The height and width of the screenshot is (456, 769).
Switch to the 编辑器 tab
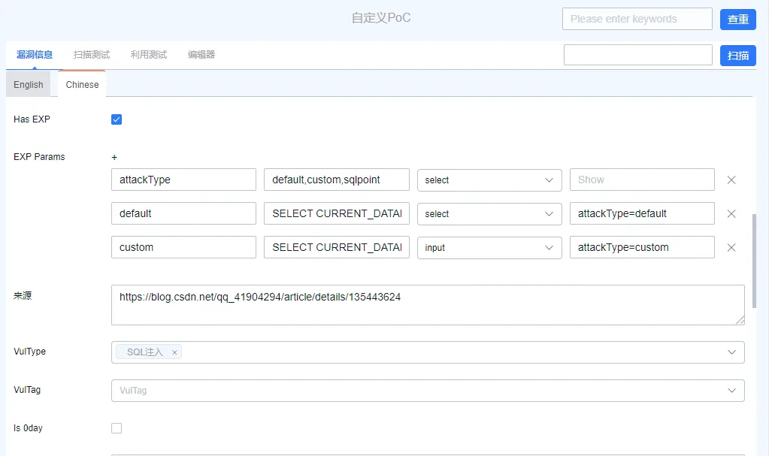tap(201, 54)
